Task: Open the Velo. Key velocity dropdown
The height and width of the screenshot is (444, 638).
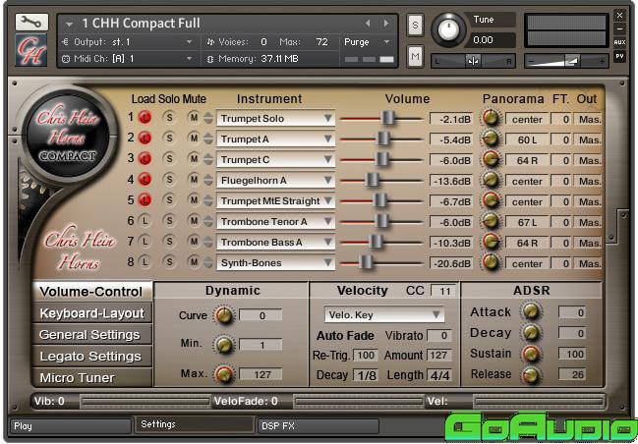Action: coord(383,314)
